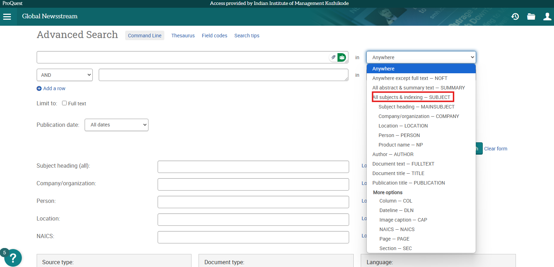Image resolution: width=554 pixels, height=267 pixels.
Task: Collapse the Anywhere search field dropdown
Action: tap(421, 57)
